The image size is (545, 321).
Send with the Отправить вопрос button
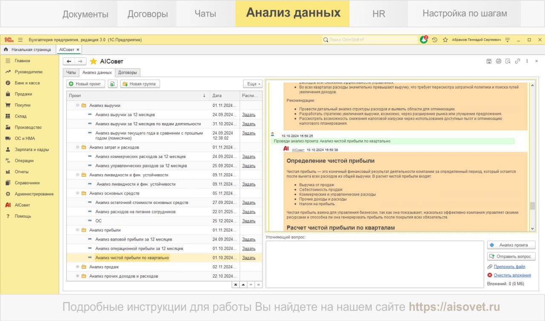coord(511,256)
